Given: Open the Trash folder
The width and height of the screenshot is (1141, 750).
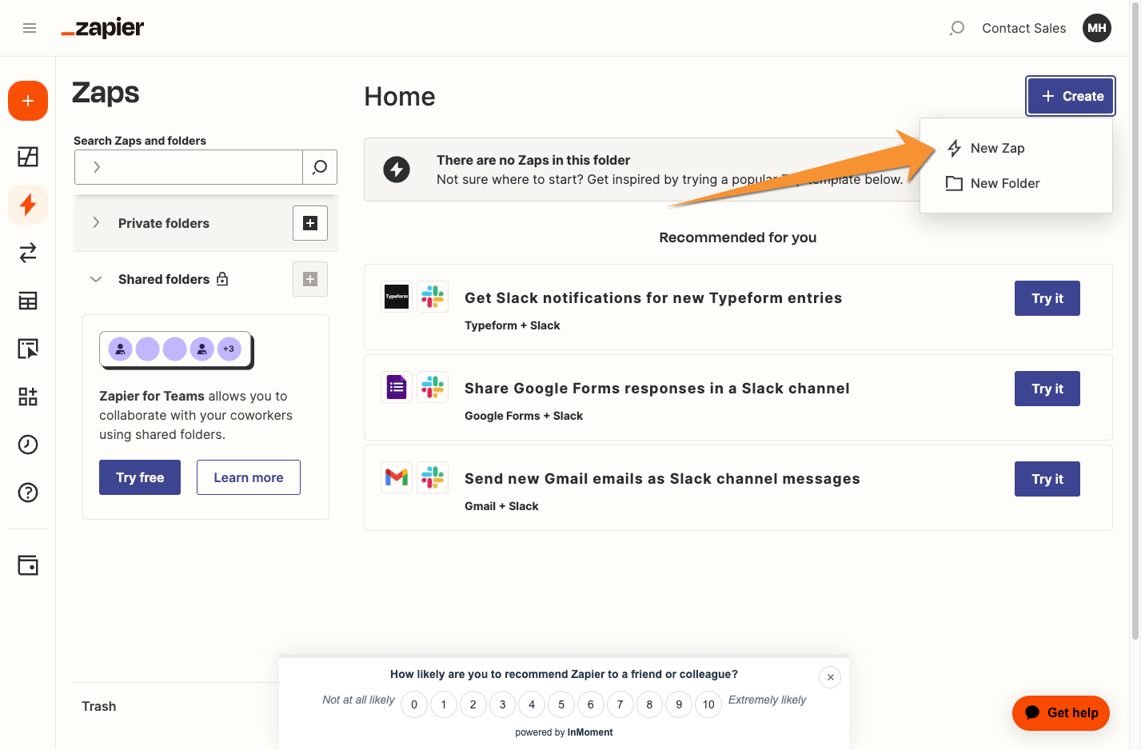Looking at the screenshot, I should click(x=99, y=706).
